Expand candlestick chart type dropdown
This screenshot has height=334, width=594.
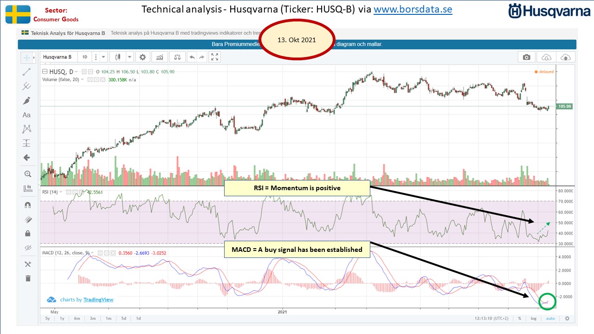coord(129,57)
